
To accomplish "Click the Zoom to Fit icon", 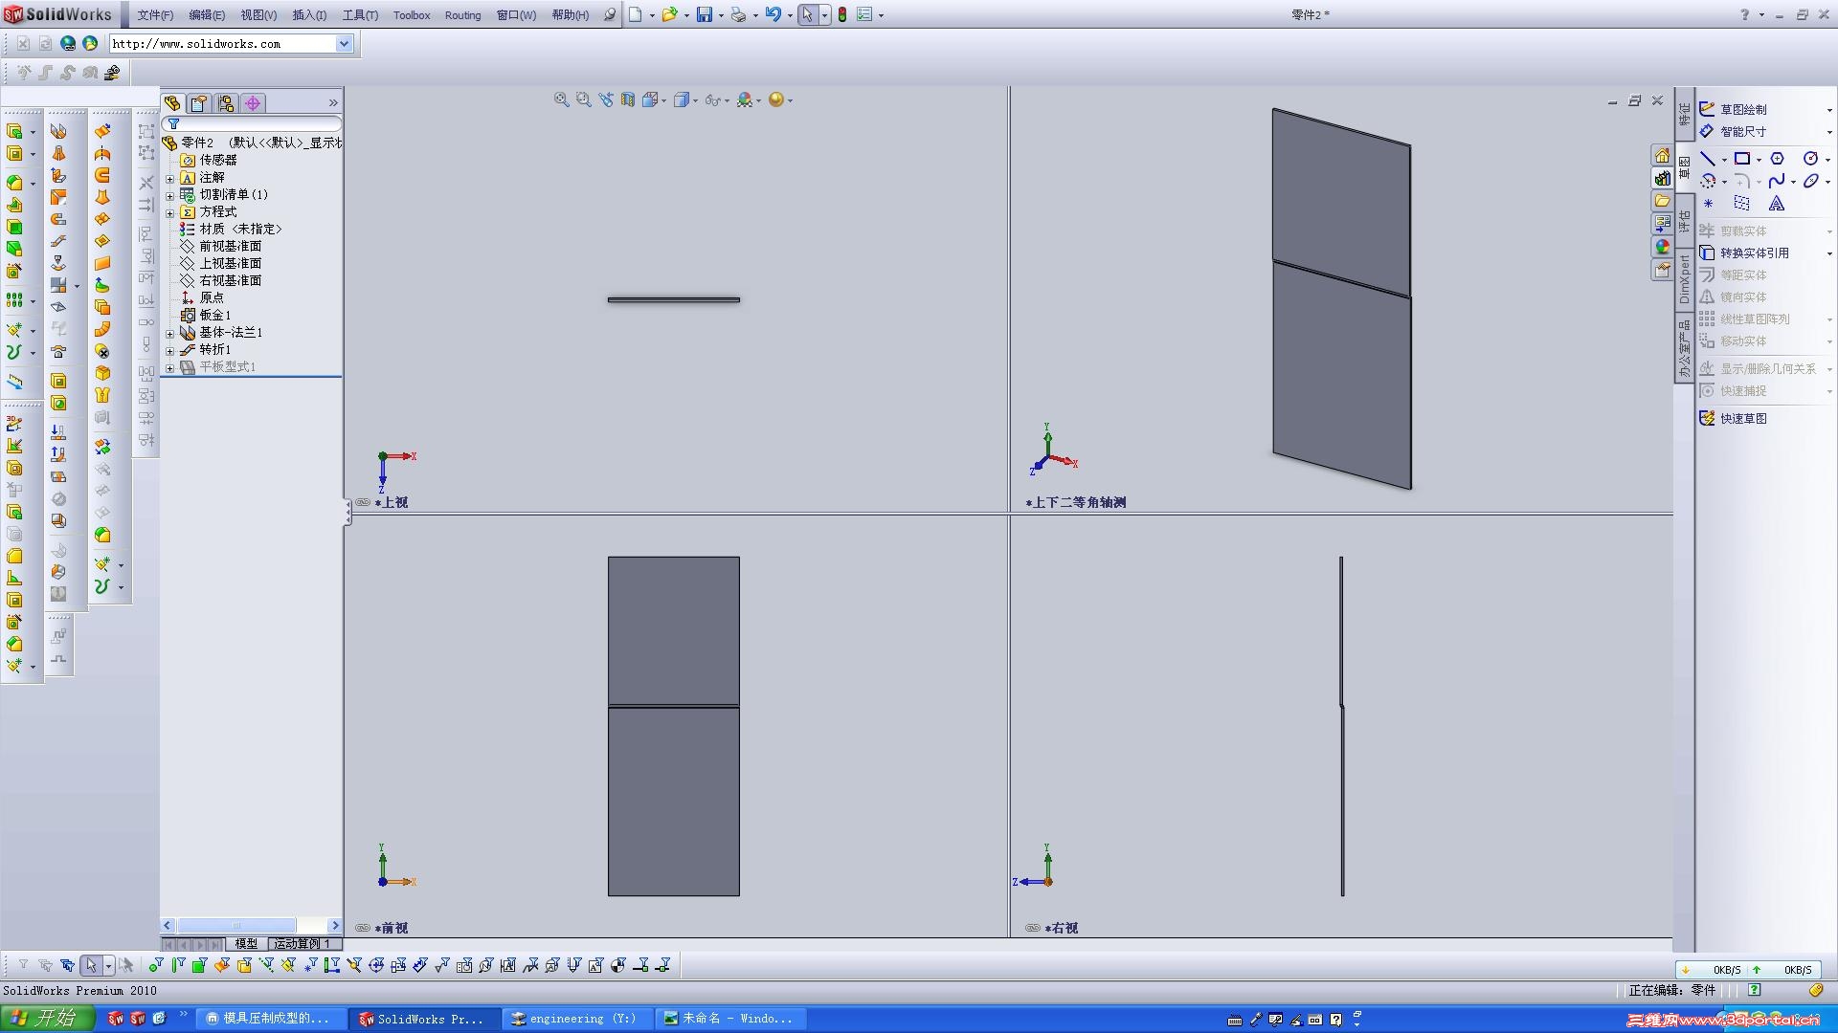I will [561, 99].
